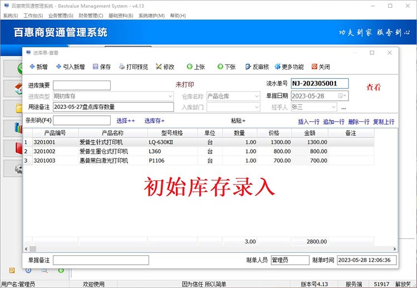Click the magnifier icon at bottom left

44,270
